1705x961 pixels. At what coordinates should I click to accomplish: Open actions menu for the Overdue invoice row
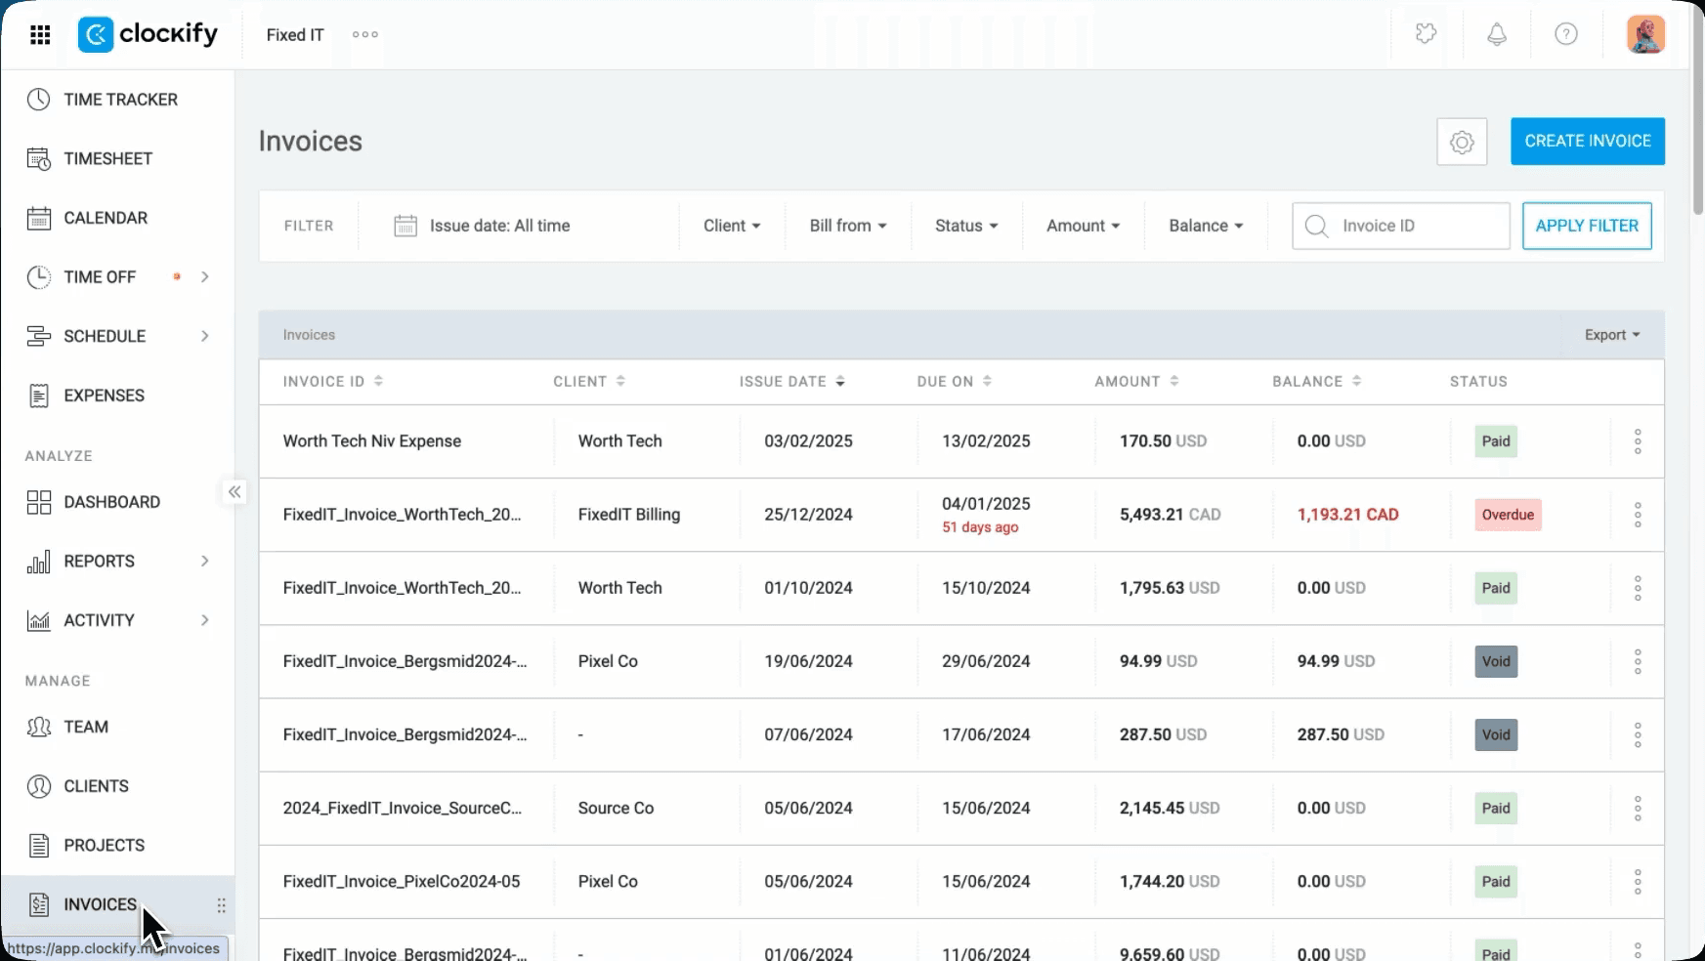[1638, 515]
